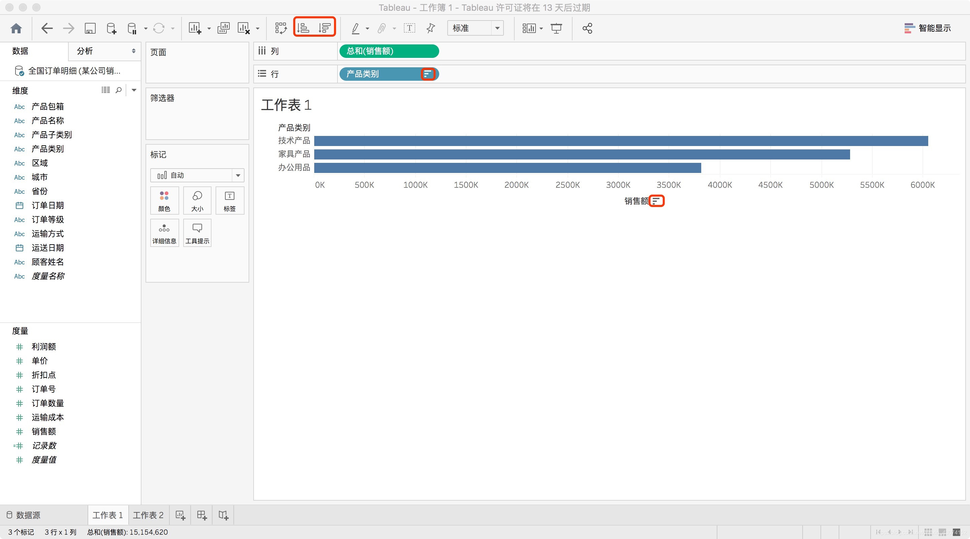The height and width of the screenshot is (539, 970).
Task: Click the new worksheet toolbar icon
Action: point(195,28)
